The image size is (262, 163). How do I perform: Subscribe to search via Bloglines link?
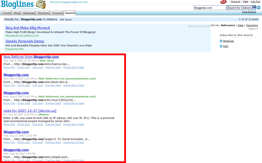pos(228,41)
